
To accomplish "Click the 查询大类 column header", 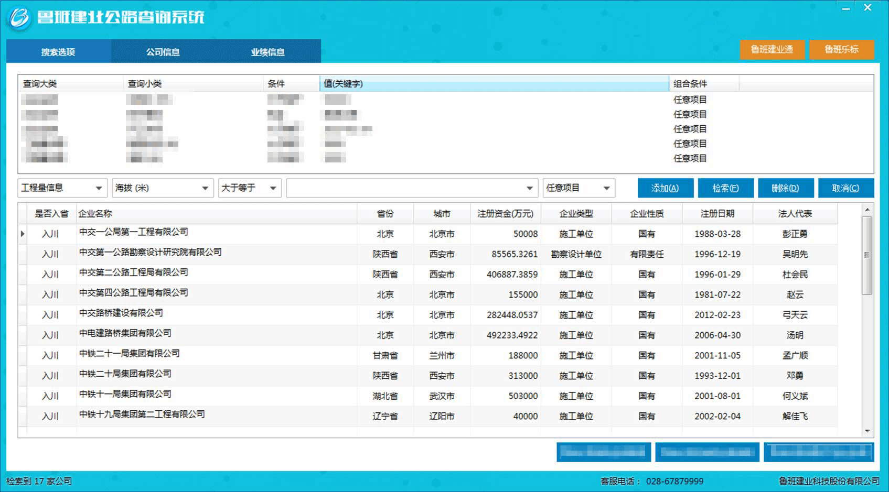I will (71, 83).
